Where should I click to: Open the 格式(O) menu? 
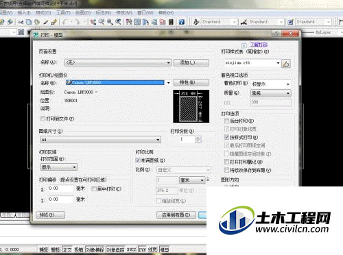43,13
